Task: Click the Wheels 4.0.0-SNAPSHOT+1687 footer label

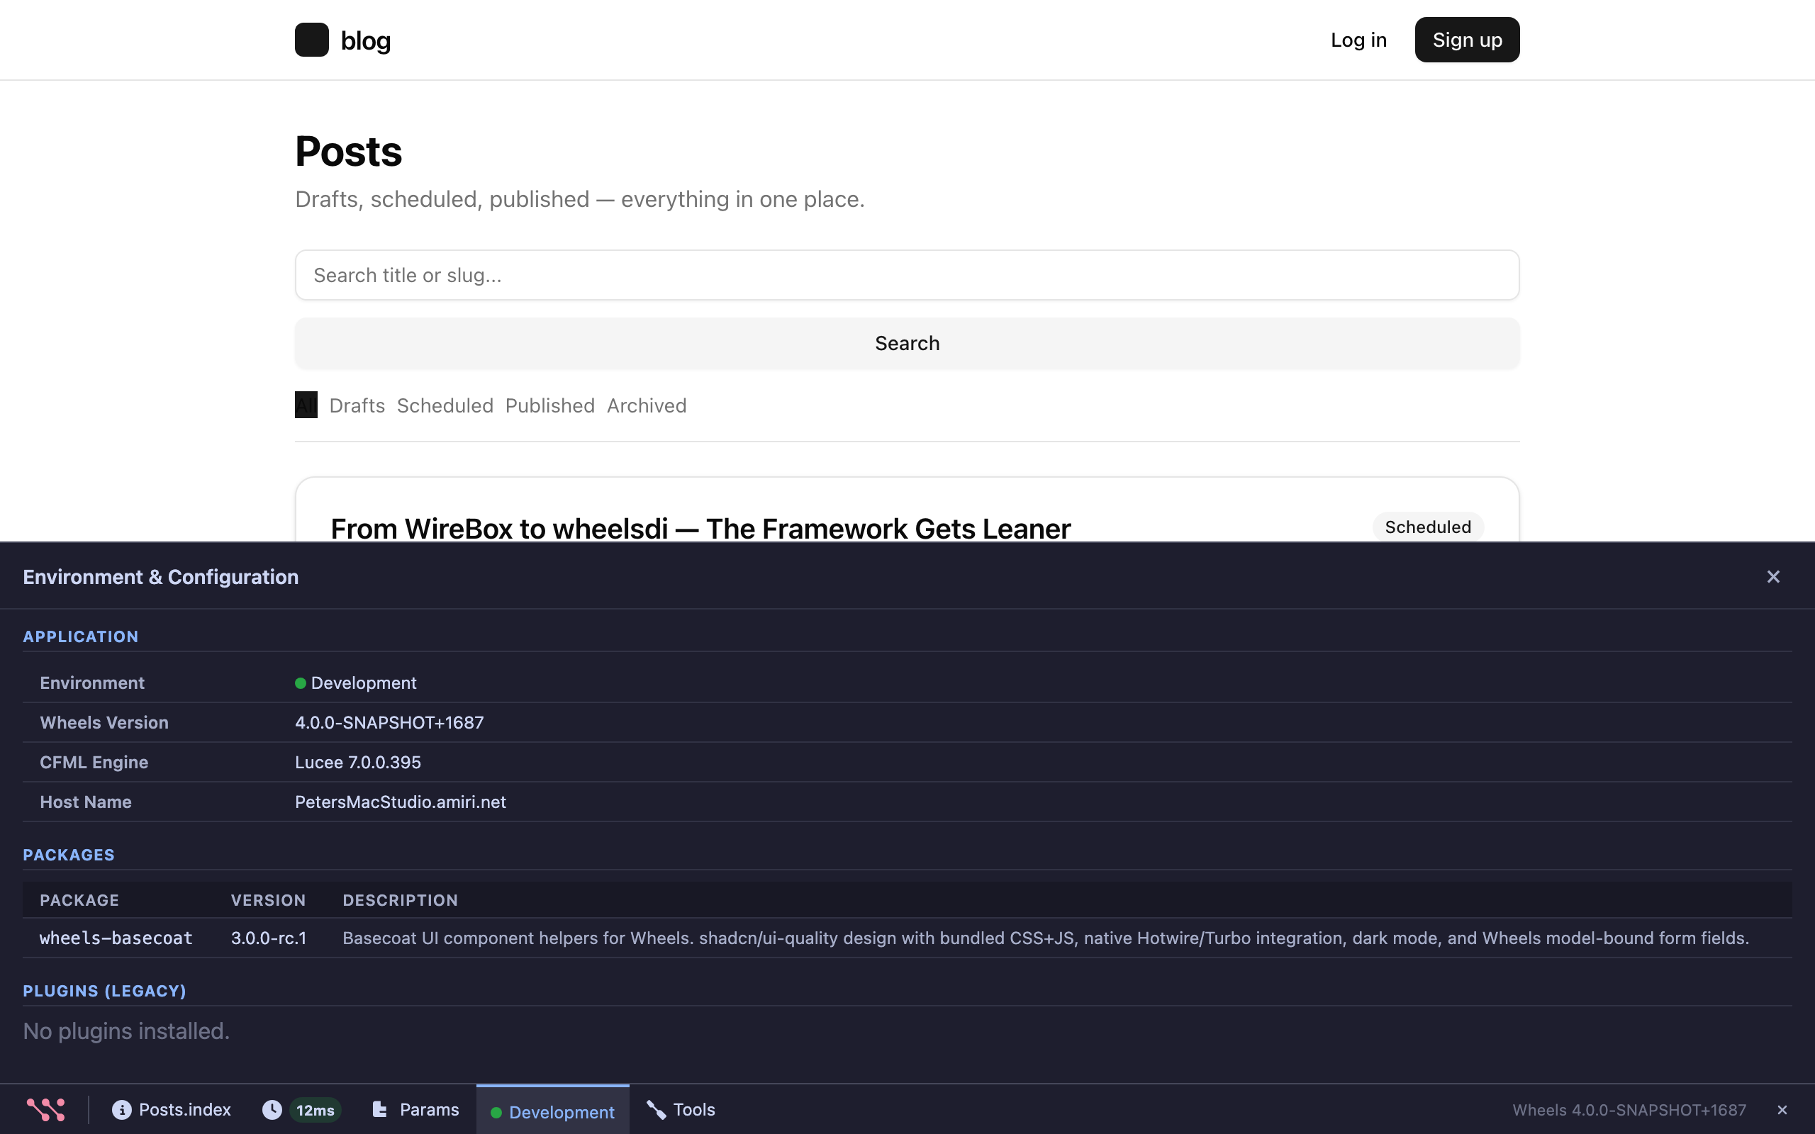Action: (x=1629, y=1110)
